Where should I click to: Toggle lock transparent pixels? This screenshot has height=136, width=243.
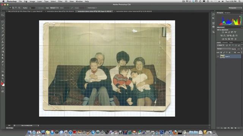221,53
